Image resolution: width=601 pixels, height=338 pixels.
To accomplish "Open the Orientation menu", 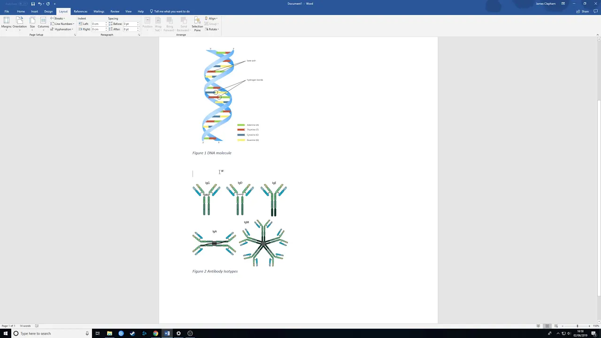I will [20, 23].
